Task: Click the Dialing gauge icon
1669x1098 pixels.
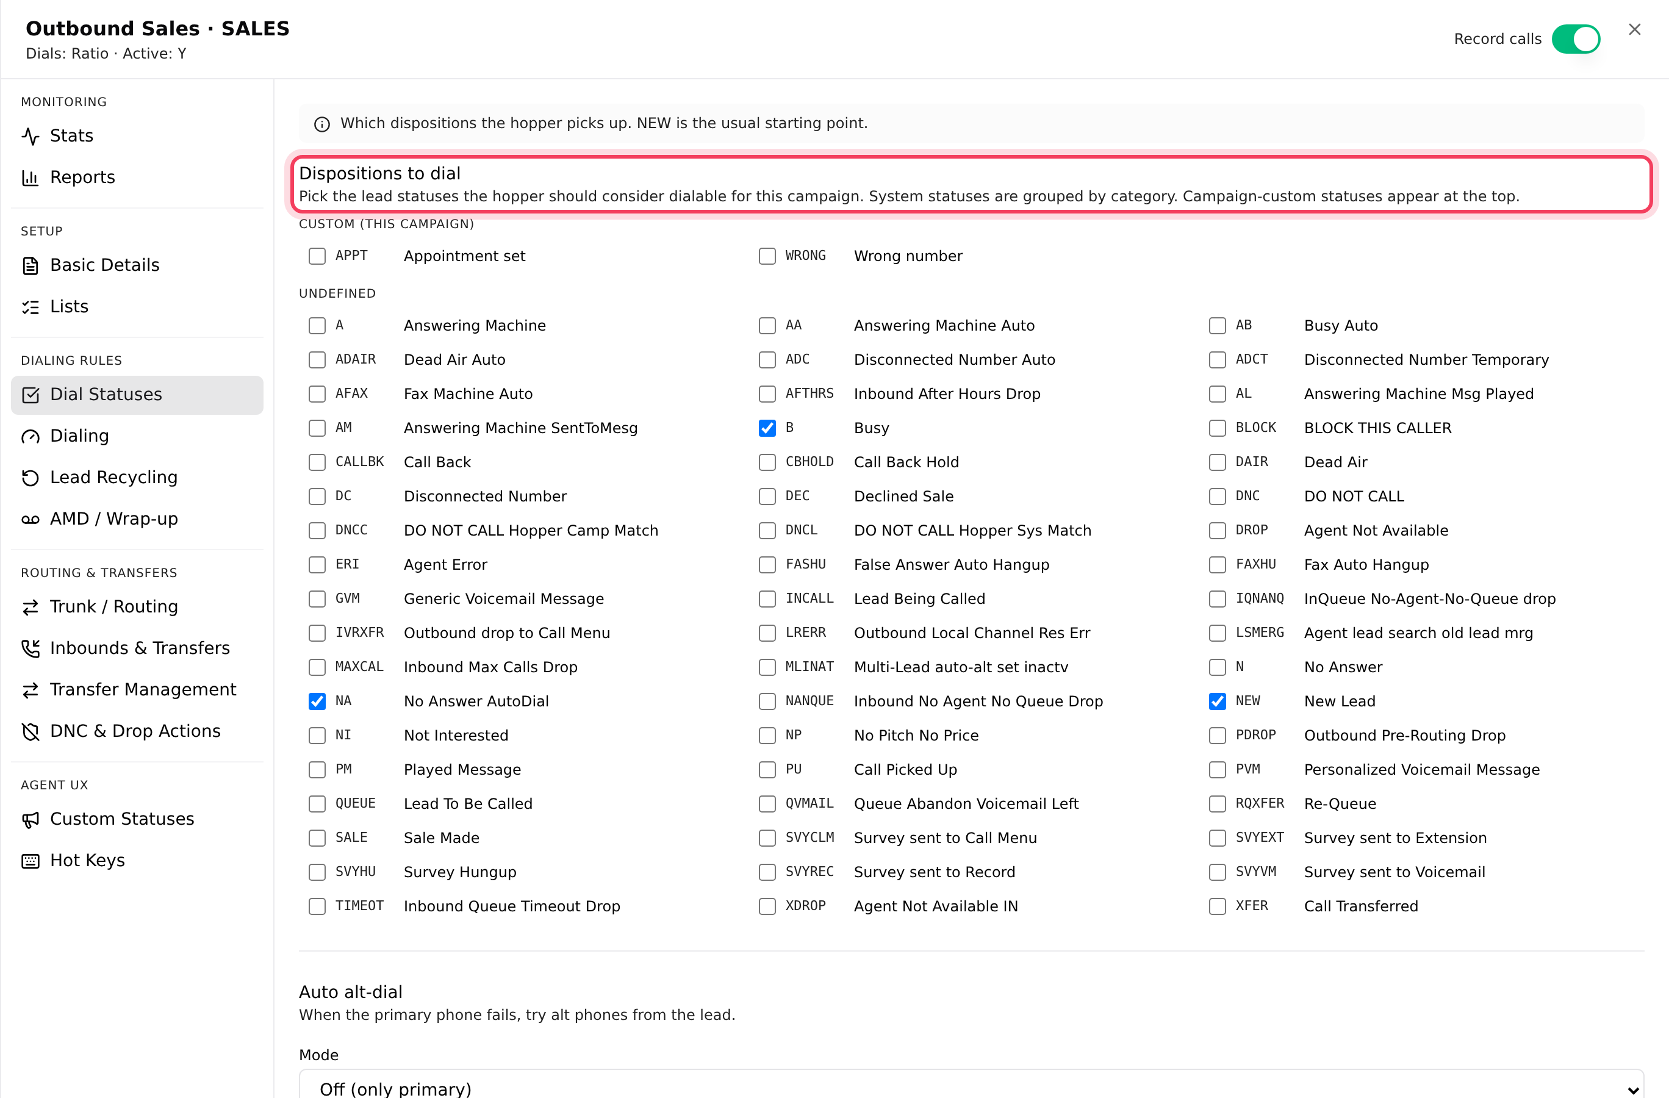Action: pyautogui.click(x=30, y=436)
